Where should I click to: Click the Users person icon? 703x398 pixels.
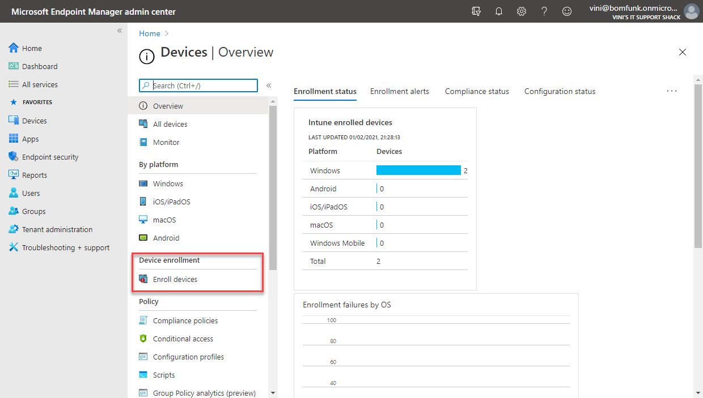click(x=14, y=193)
